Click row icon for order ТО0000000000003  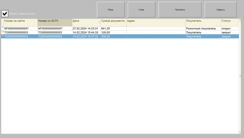(x=2, y=32)
